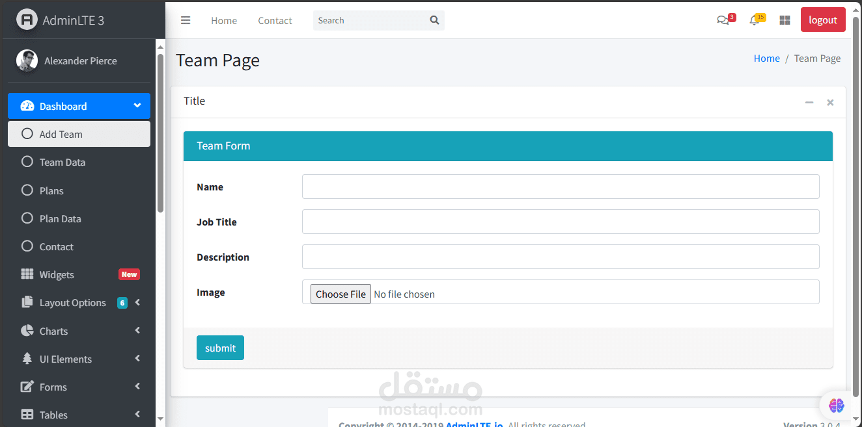Click the circle icon beside Add Team
862x427 pixels.
27,133
